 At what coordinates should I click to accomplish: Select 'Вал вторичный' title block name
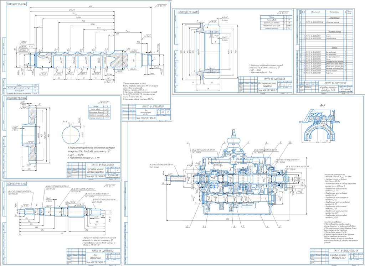(95, 257)
